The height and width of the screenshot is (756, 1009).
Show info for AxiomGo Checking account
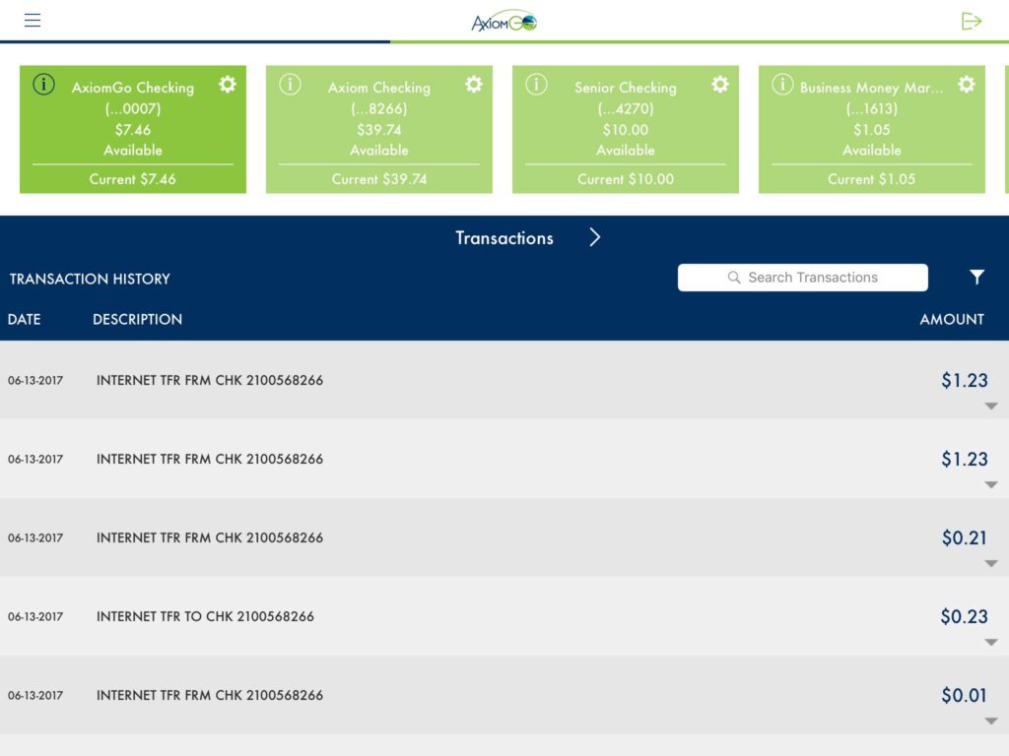pyautogui.click(x=43, y=85)
